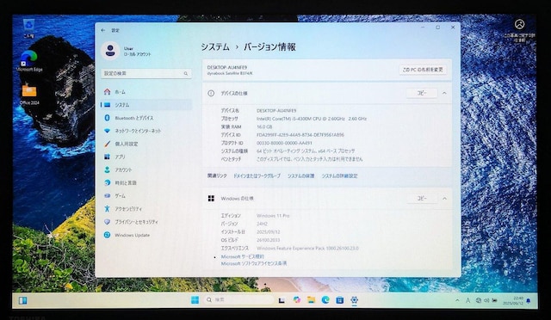Open the clock and date in taskbar
551x320 pixels.
(x=513, y=300)
